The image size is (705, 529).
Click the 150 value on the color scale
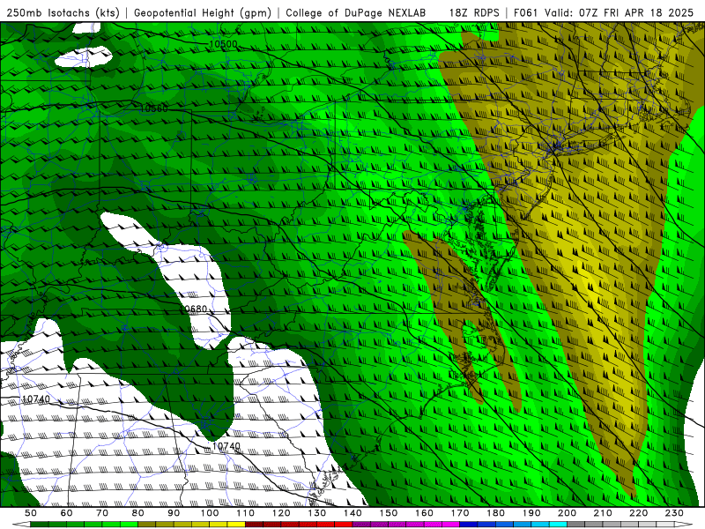(389, 513)
